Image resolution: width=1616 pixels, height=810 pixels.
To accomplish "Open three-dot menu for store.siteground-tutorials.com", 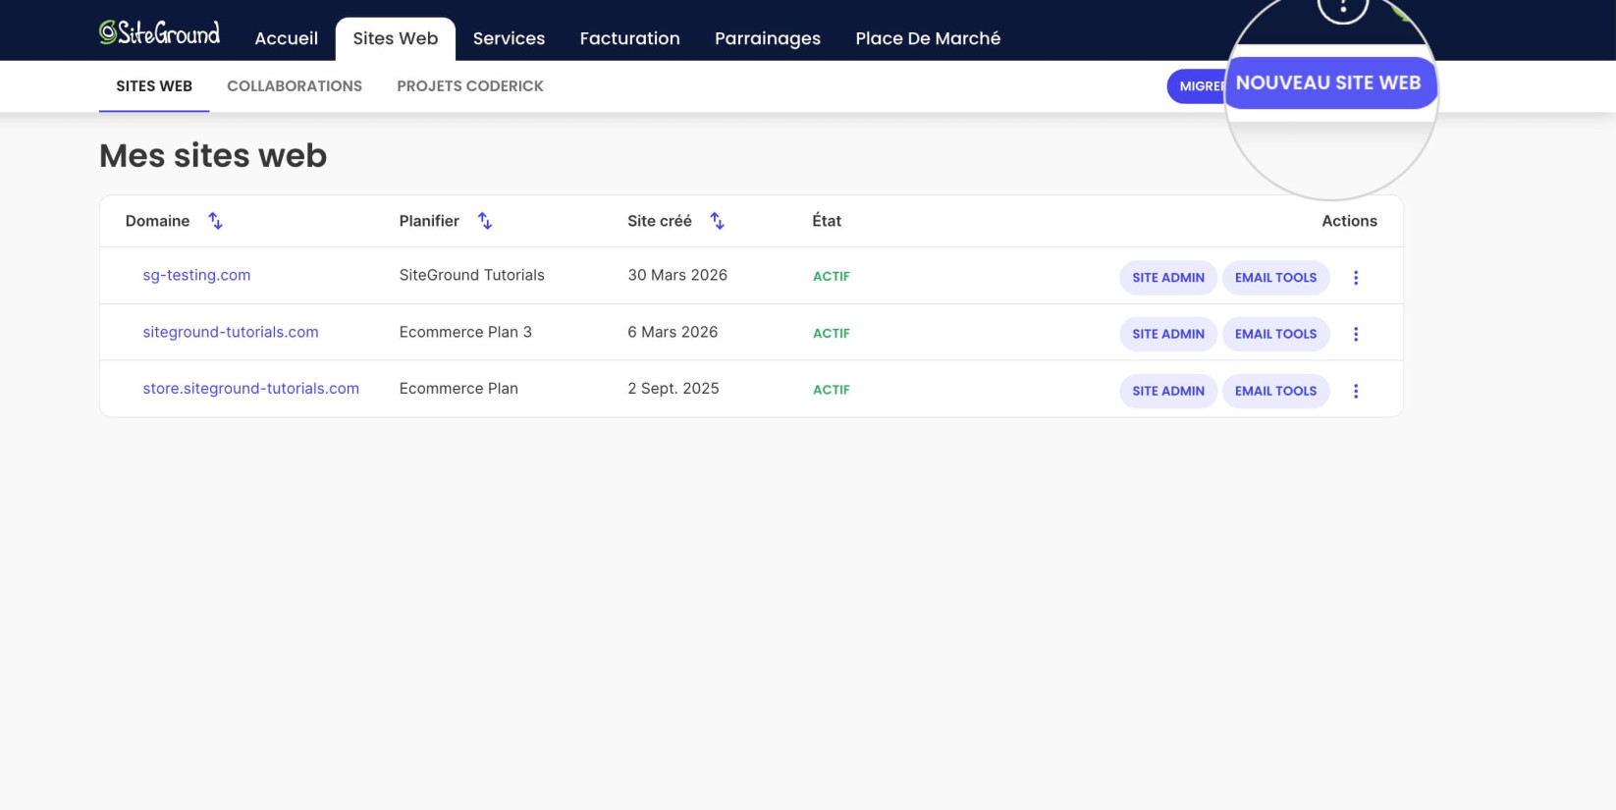I will (1356, 391).
